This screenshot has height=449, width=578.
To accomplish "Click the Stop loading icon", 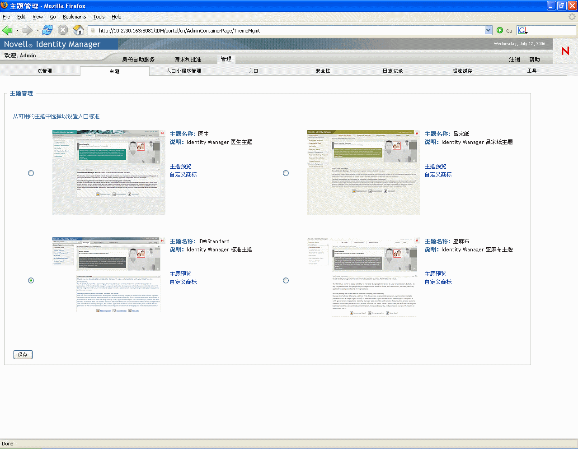I will 63,30.
